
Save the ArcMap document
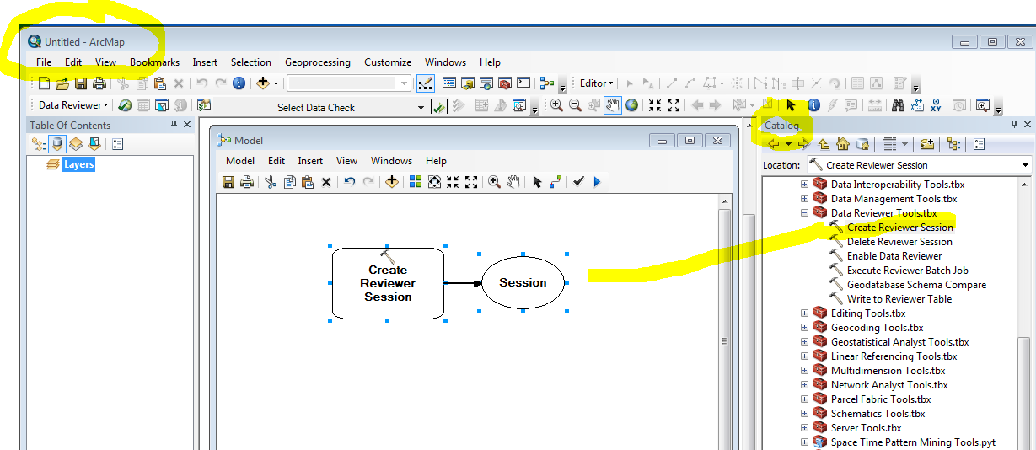pyautogui.click(x=81, y=83)
